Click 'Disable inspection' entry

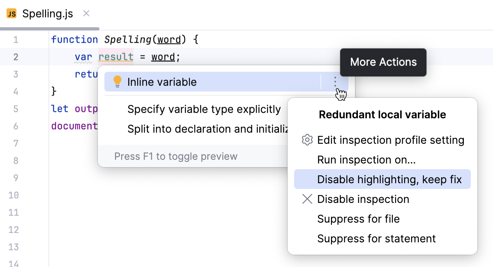point(363,199)
